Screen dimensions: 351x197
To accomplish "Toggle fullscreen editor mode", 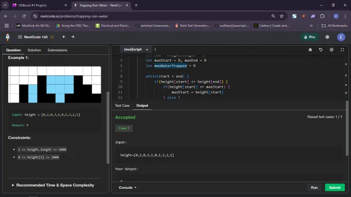I will coord(342,50).
